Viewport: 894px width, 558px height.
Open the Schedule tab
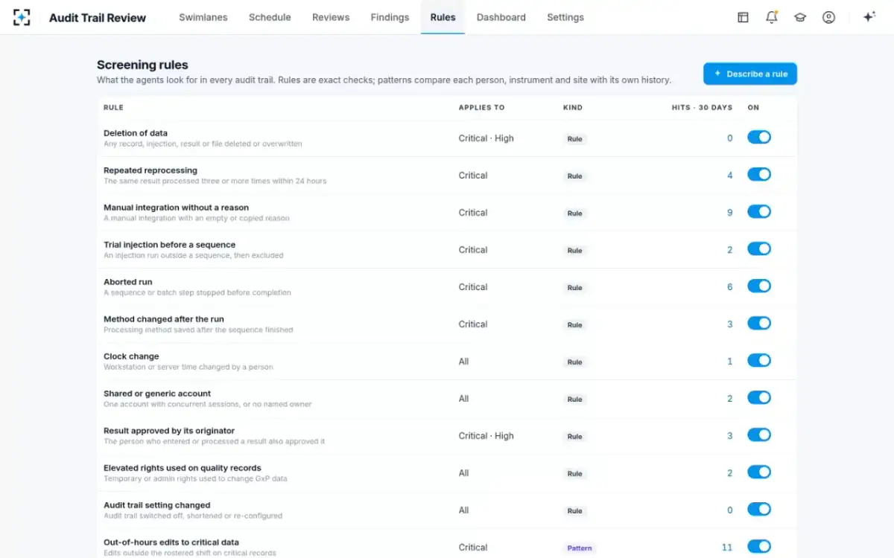[270, 17]
